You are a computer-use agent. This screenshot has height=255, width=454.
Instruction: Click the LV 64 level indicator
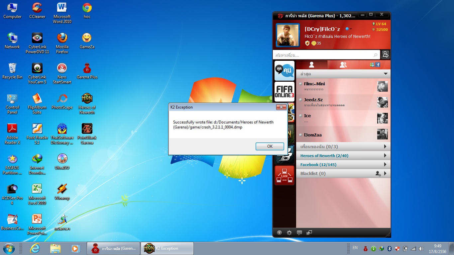[379, 24]
